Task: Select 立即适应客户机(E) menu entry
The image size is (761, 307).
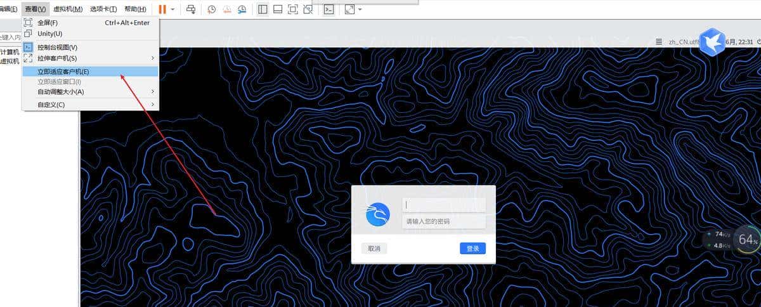Action: (x=91, y=71)
